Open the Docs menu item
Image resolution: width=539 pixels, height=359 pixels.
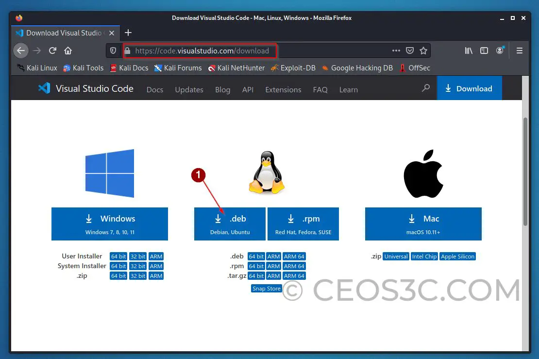click(x=155, y=90)
